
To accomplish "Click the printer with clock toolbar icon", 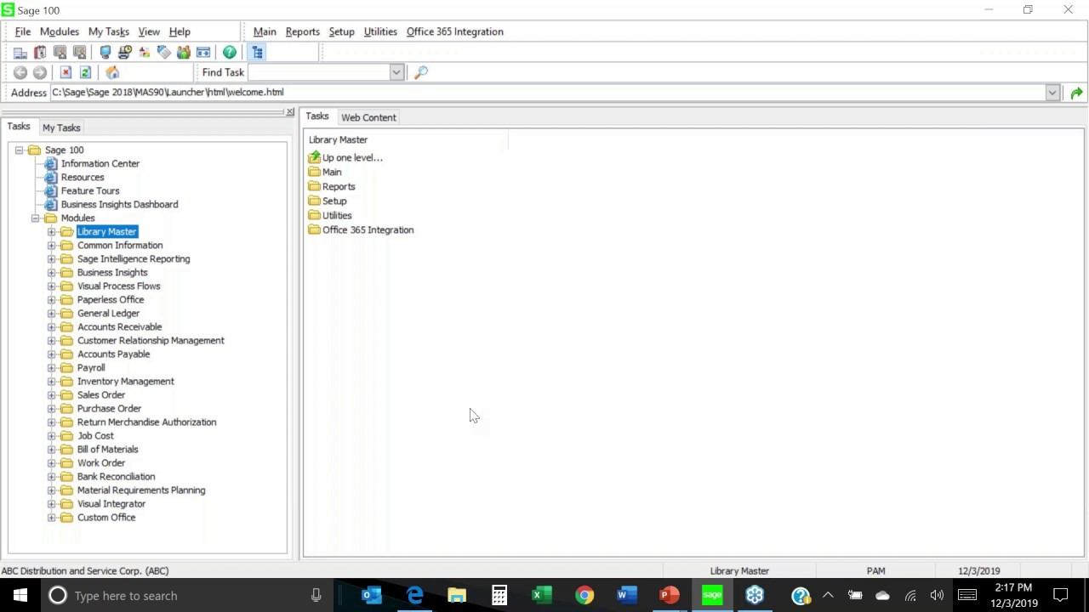I will point(125,53).
